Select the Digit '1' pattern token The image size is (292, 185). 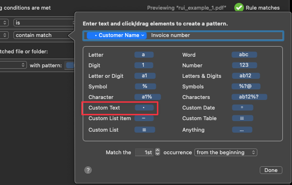pyautogui.click(x=144, y=65)
